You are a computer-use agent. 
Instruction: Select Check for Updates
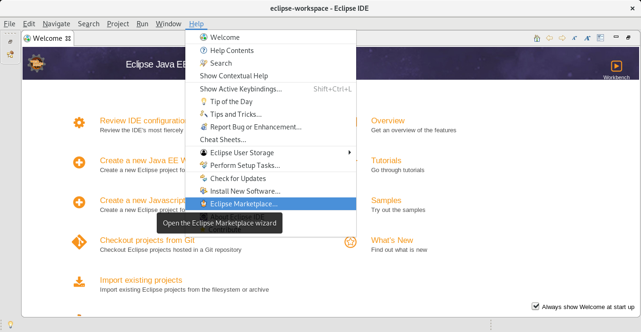(x=271, y=178)
